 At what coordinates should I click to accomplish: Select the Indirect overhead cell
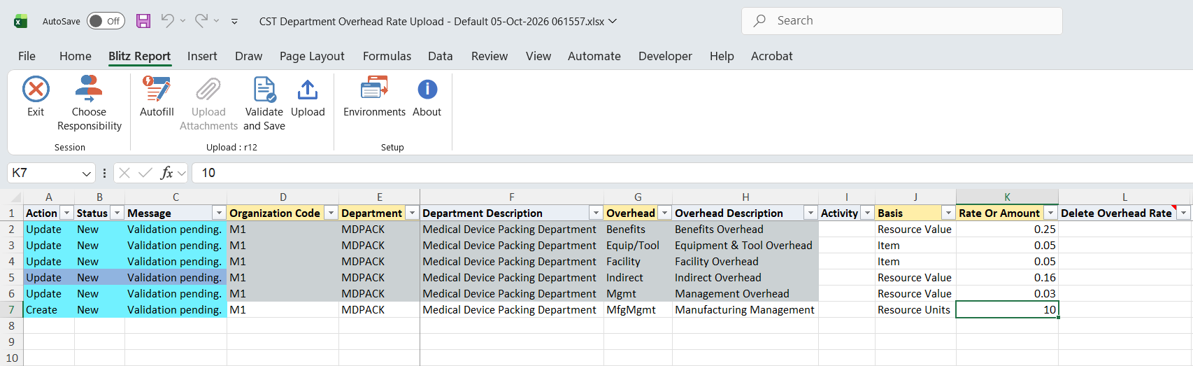(638, 277)
